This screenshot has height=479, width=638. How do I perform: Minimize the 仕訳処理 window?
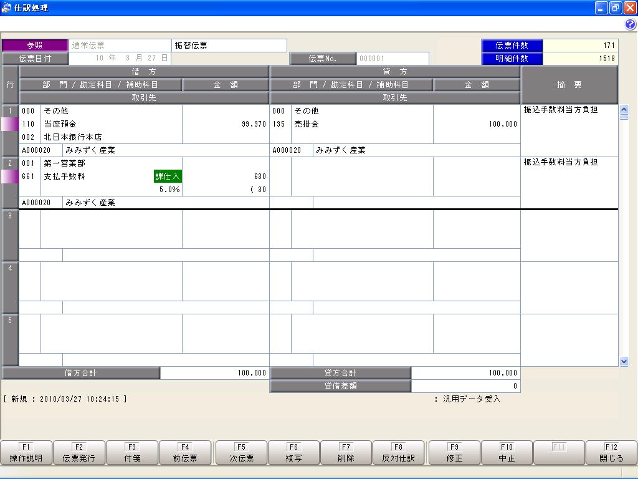(x=601, y=7)
